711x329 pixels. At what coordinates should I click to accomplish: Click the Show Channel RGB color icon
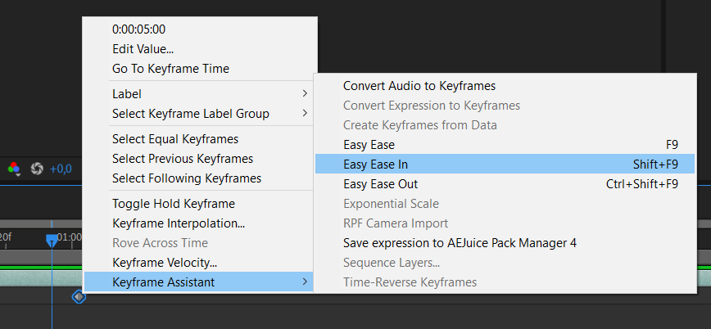(x=14, y=169)
